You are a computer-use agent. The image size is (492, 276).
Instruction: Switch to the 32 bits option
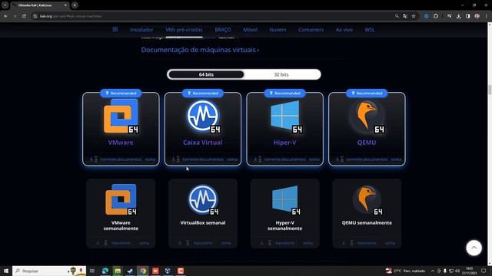pyautogui.click(x=281, y=74)
